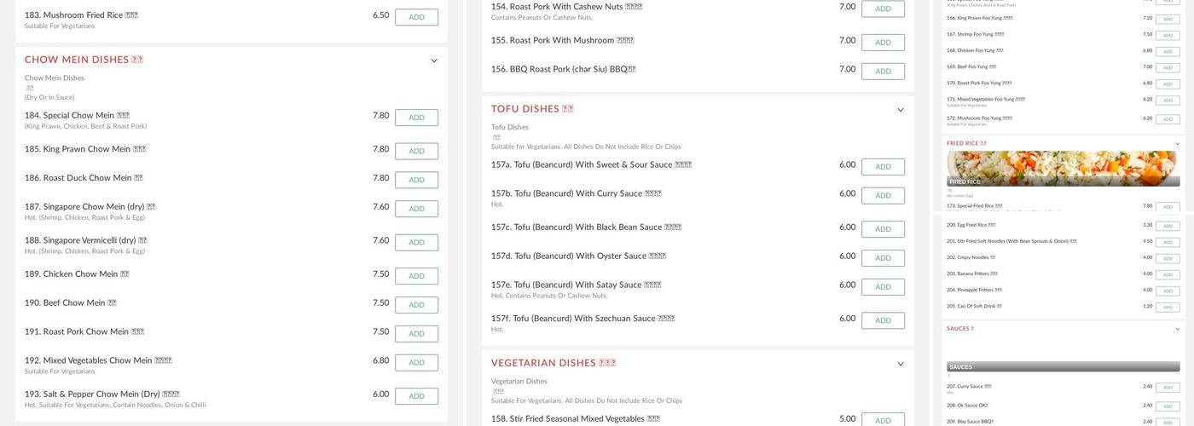1194x426 pixels.
Task: Add Stir Fried Seasonal Mixed Vegetables
Action: [x=883, y=420]
